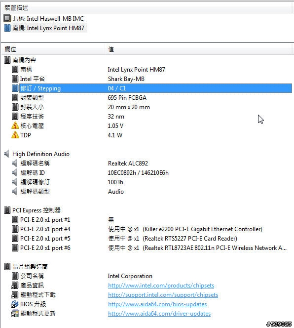Click the value 1.05 V
Image resolution: width=294 pixels, height=328 pixels.
pyautogui.click(x=115, y=126)
